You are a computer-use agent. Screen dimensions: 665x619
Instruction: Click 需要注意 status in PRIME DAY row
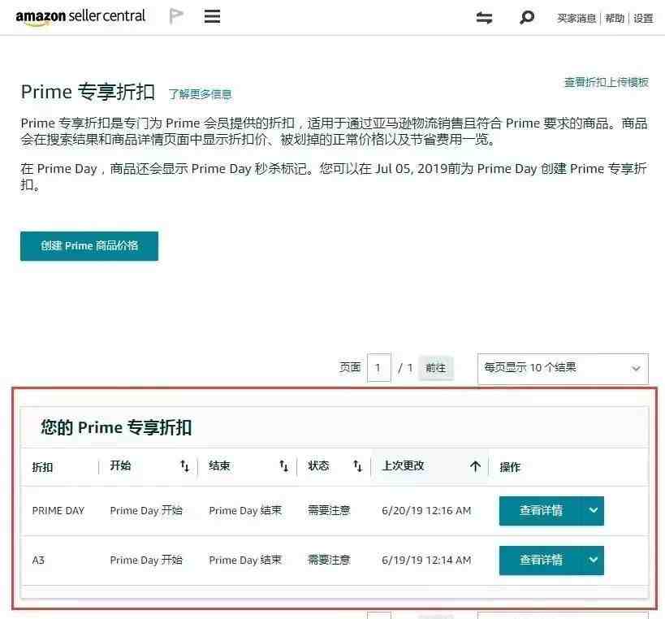[x=329, y=511]
